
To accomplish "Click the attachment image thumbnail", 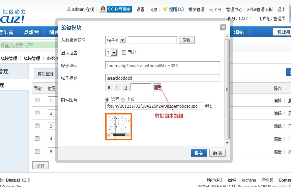I will pyautogui.click(x=119, y=127).
